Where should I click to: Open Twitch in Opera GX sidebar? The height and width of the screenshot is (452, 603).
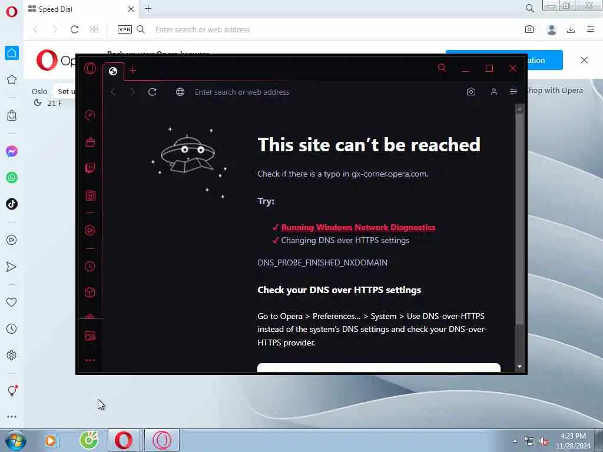(90, 168)
